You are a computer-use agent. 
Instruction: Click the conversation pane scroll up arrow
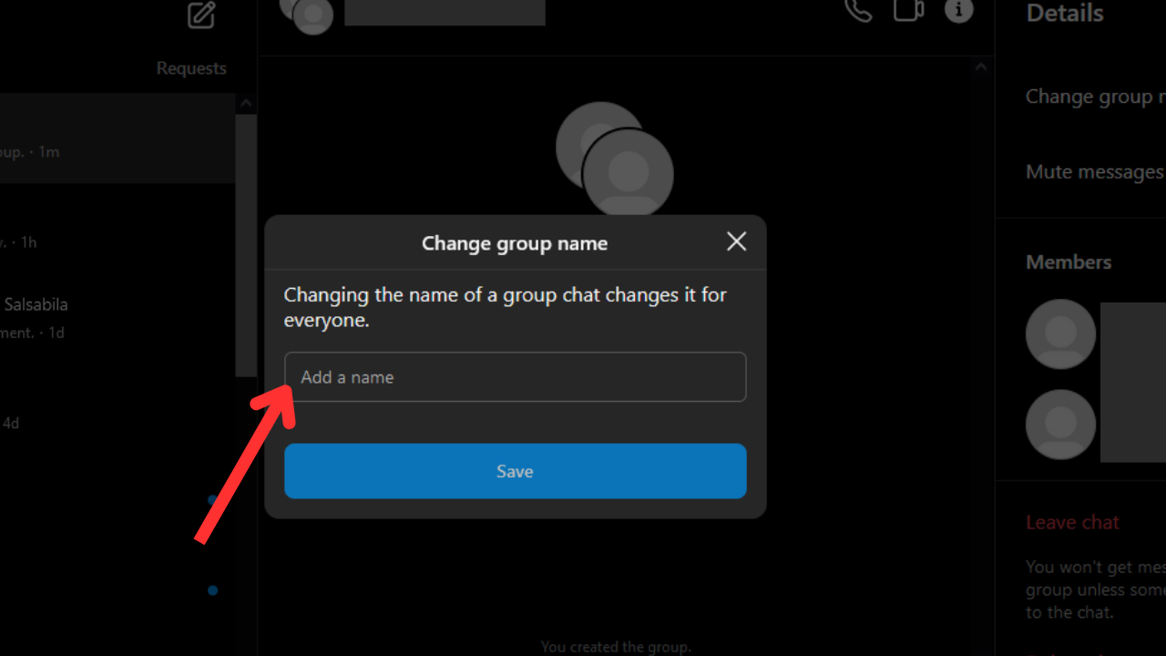980,67
